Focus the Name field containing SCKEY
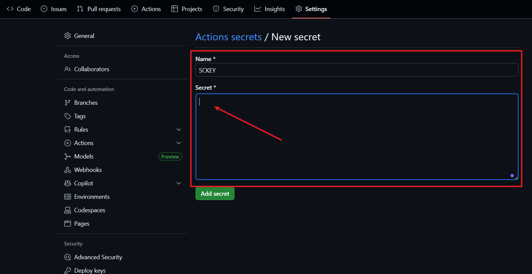The image size is (532, 274). tap(357, 70)
